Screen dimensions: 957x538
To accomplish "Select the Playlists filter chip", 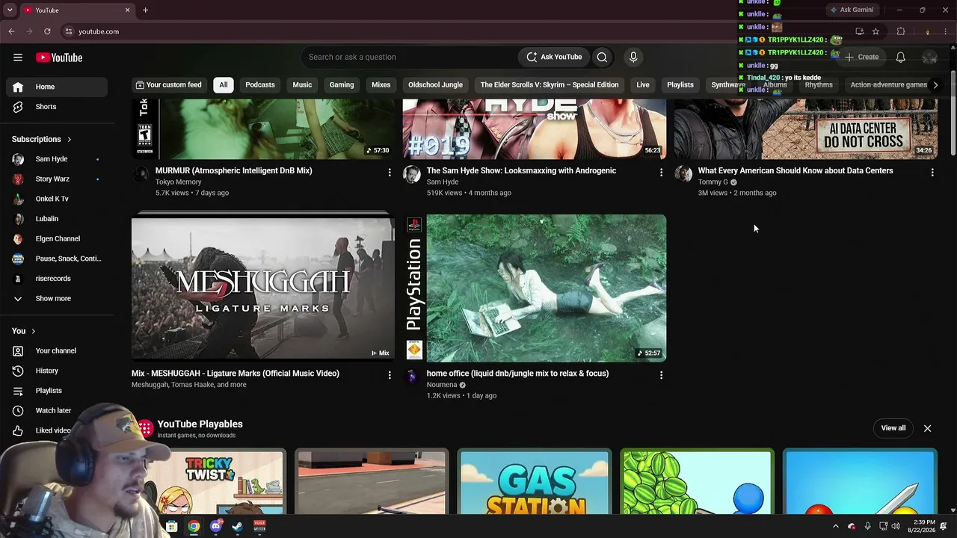I will point(680,85).
